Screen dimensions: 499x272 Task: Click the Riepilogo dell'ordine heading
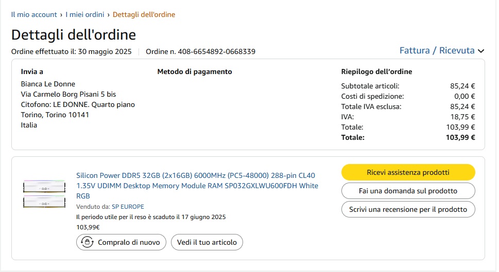(x=376, y=71)
